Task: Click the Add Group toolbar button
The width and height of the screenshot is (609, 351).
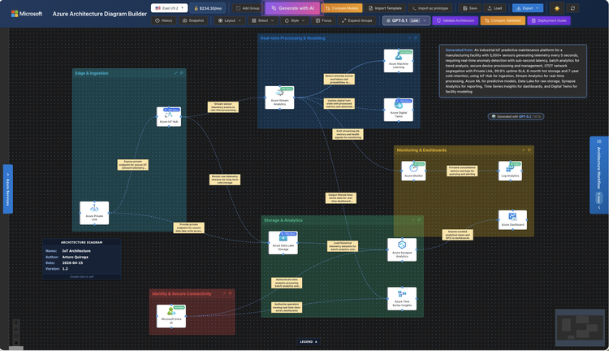Action: [x=248, y=8]
